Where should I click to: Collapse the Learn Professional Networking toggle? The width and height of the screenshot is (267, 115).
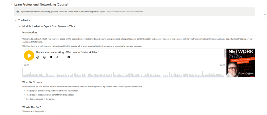(x=12, y=4)
